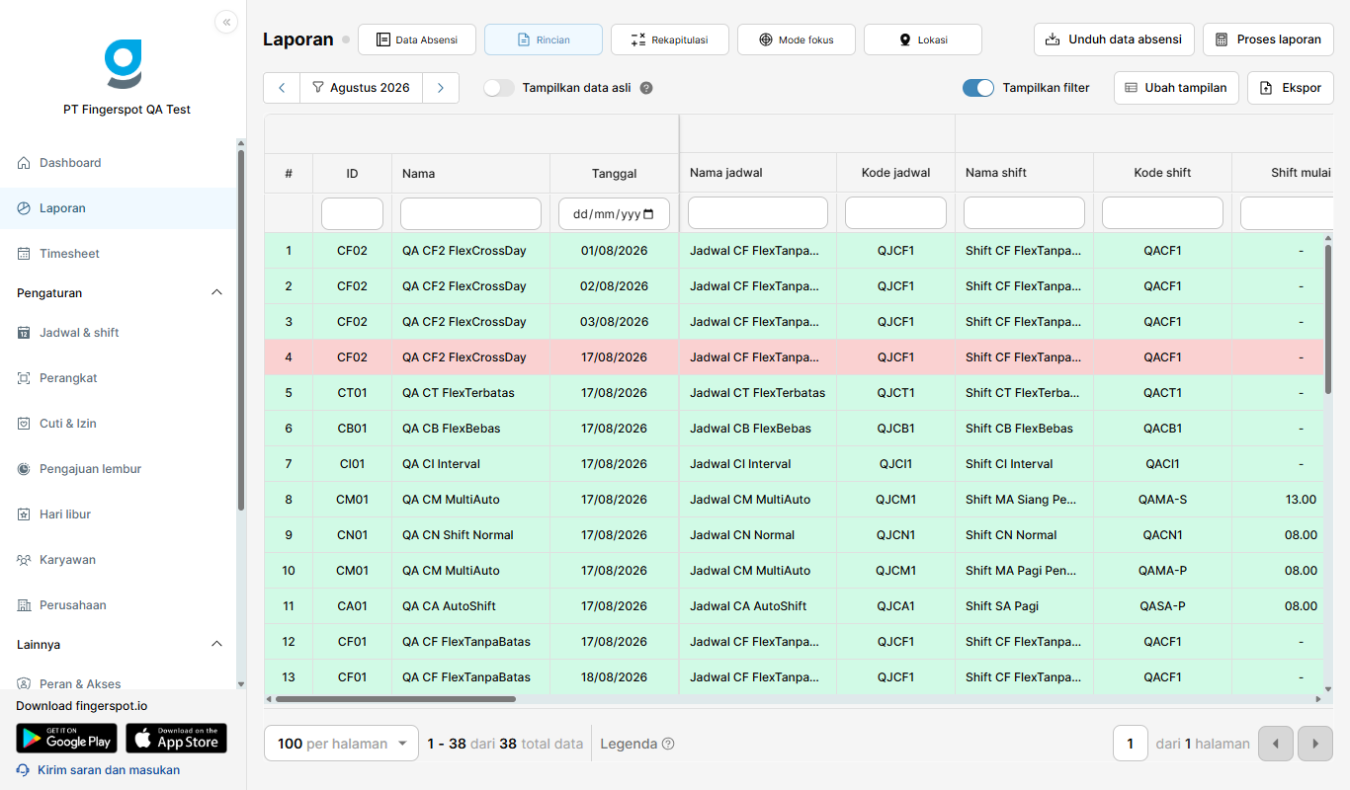Switch to Rekapitulasi tab
Image resolution: width=1350 pixels, height=790 pixels.
coord(670,39)
